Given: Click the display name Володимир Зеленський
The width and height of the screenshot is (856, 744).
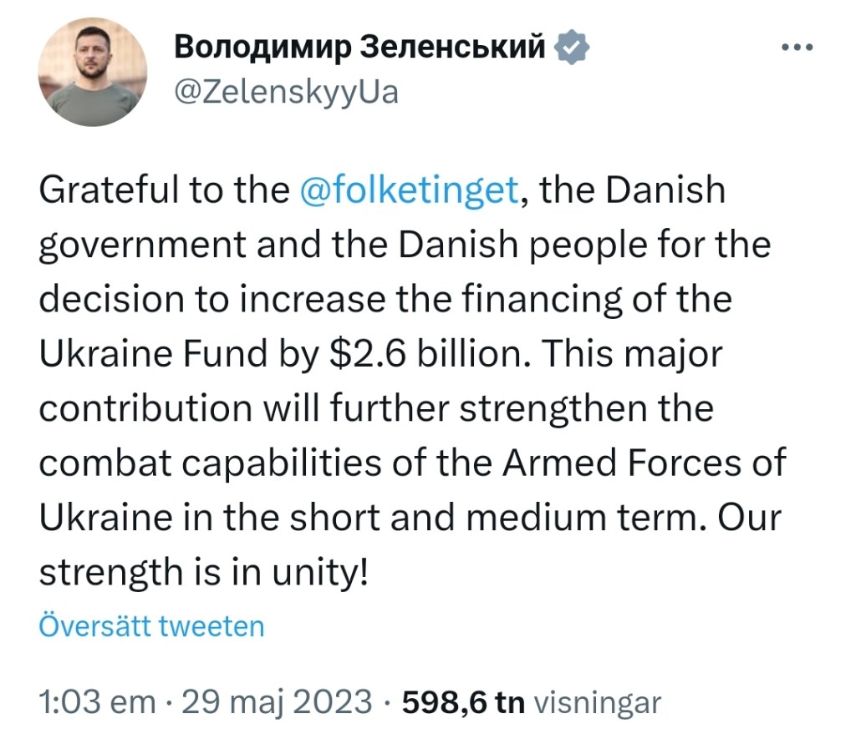Looking at the screenshot, I should click(x=359, y=48).
